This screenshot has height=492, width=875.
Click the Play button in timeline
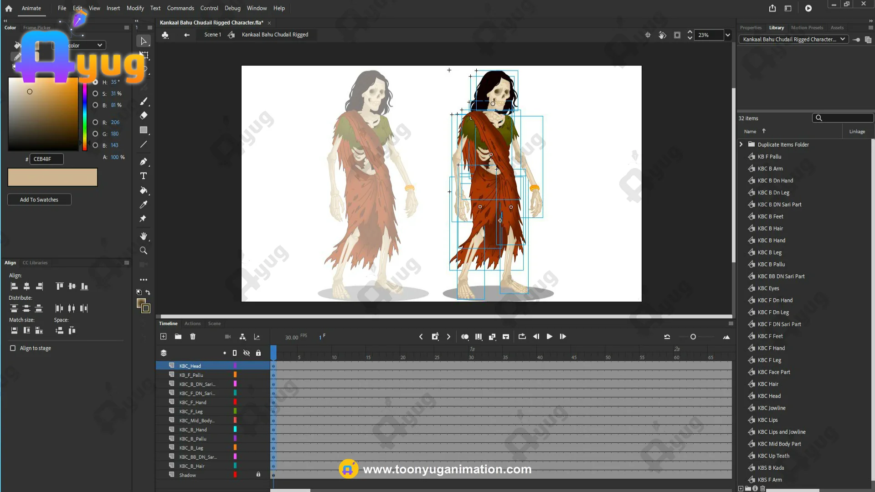[550, 337]
